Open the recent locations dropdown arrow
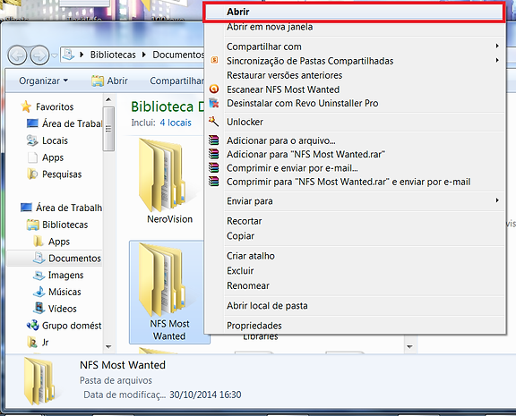This screenshot has height=416, width=516. [55, 55]
